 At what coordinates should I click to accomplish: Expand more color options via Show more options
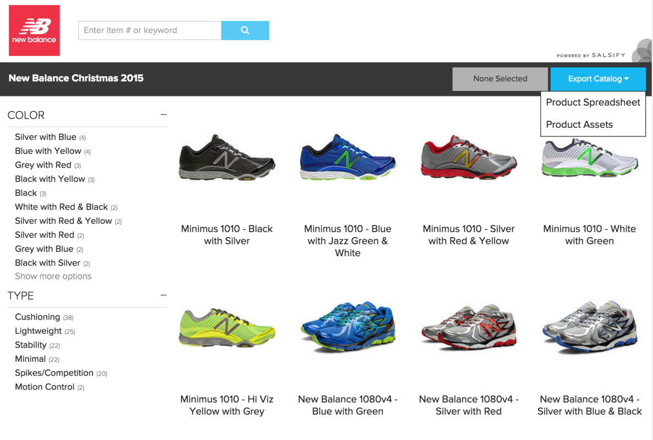(x=53, y=276)
